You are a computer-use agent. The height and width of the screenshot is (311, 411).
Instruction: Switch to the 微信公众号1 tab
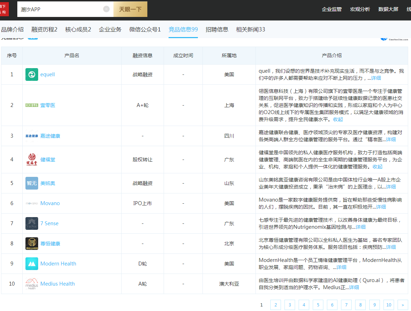pos(145,29)
